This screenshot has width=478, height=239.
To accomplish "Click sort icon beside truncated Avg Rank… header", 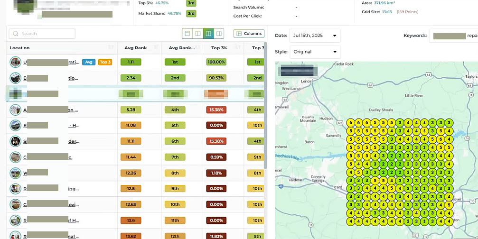I will point(197,47).
